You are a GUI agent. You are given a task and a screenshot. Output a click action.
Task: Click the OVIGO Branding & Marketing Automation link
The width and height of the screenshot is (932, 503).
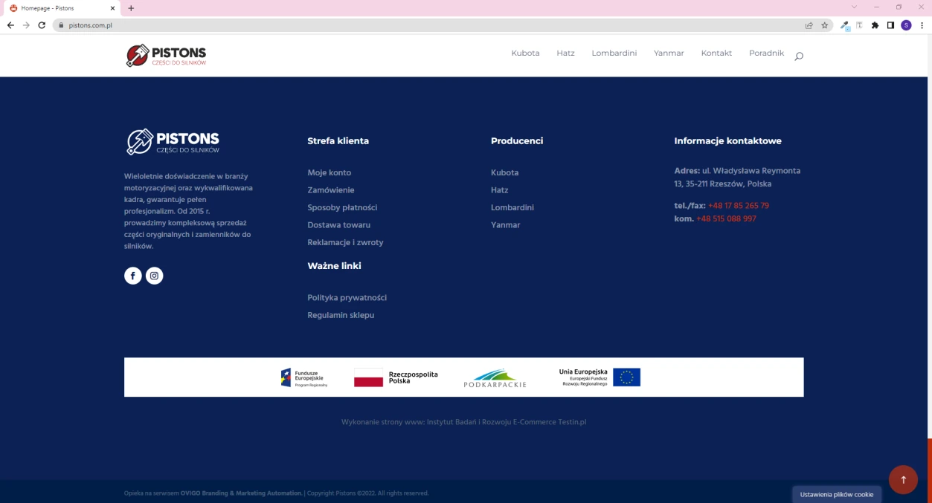pyautogui.click(x=241, y=493)
